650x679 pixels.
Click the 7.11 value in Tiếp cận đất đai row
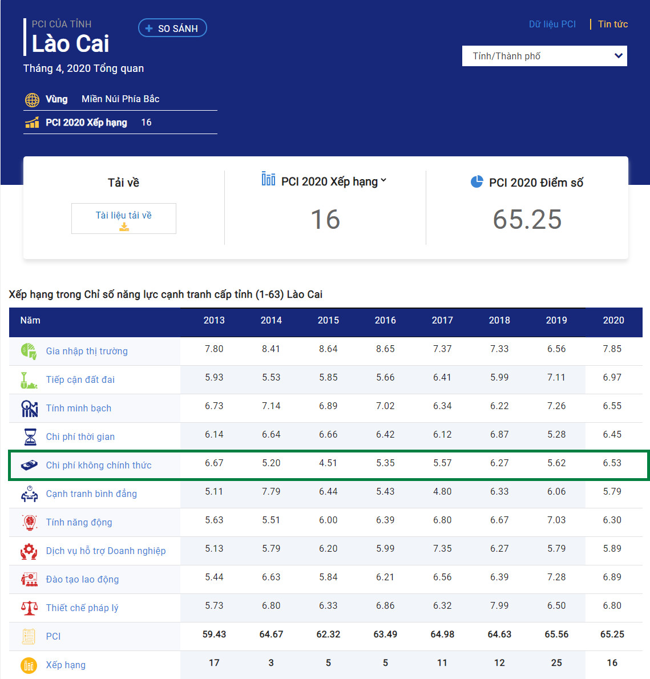(x=556, y=378)
